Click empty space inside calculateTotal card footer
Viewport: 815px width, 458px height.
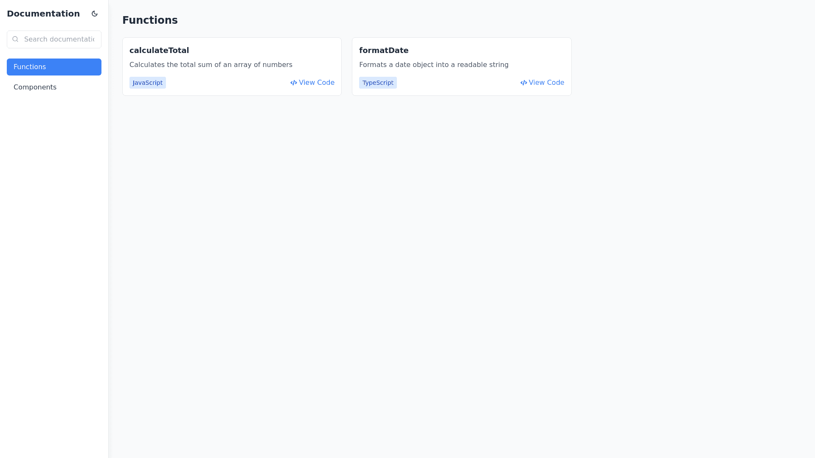pyautogui.click(x=227, y=83)
